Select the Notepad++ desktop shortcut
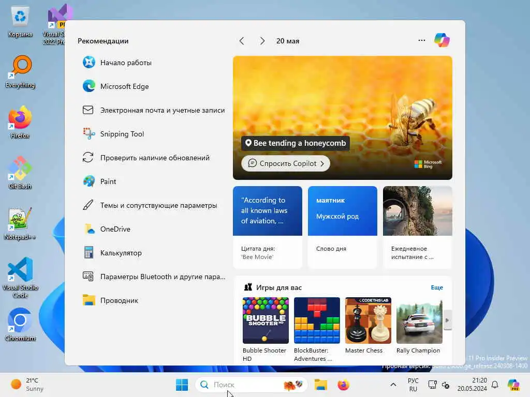 coord(20,223)
